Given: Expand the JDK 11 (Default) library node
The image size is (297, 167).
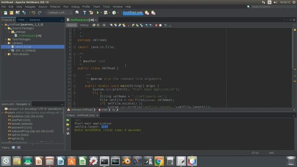Looking at the screenshot, I should click(9, 51).
